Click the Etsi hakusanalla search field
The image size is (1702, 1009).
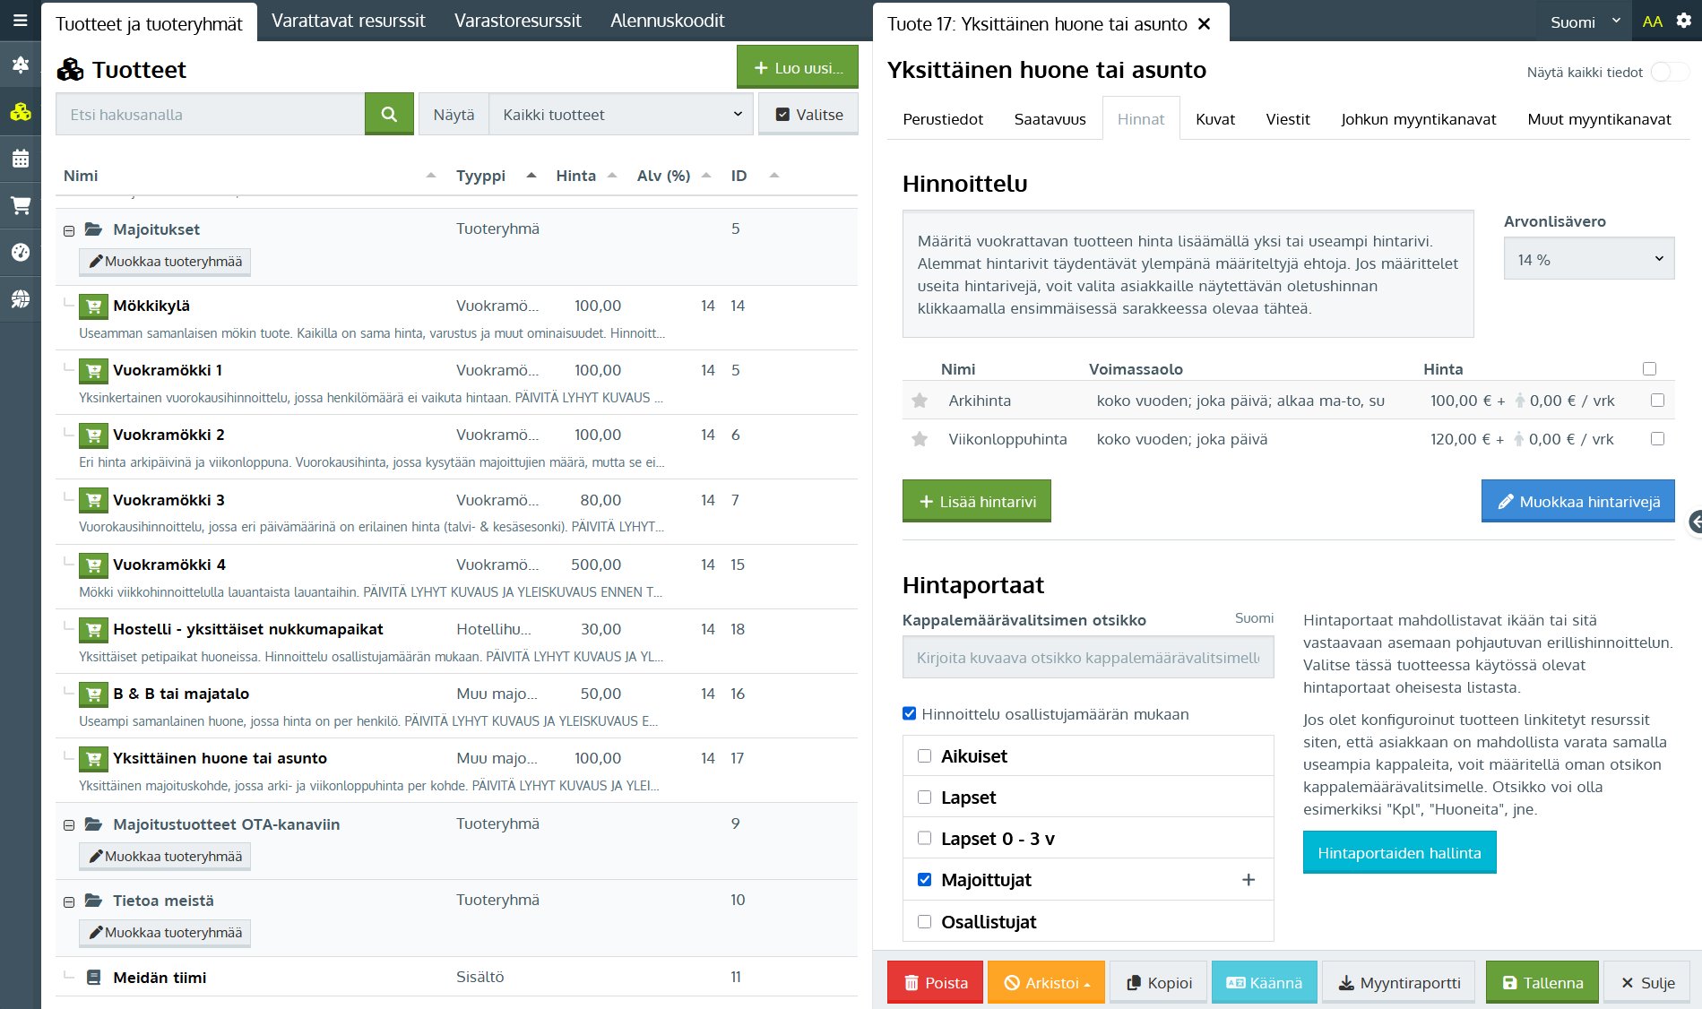(211, 115)
